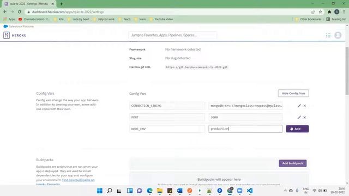The height and width of the screenshot is (196, 349).
Task: Open the Reading list panel
Action: [x=336, y=20]
